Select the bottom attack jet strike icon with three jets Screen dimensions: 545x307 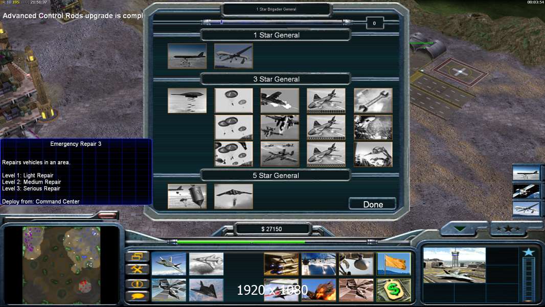[x=280, y=154]
